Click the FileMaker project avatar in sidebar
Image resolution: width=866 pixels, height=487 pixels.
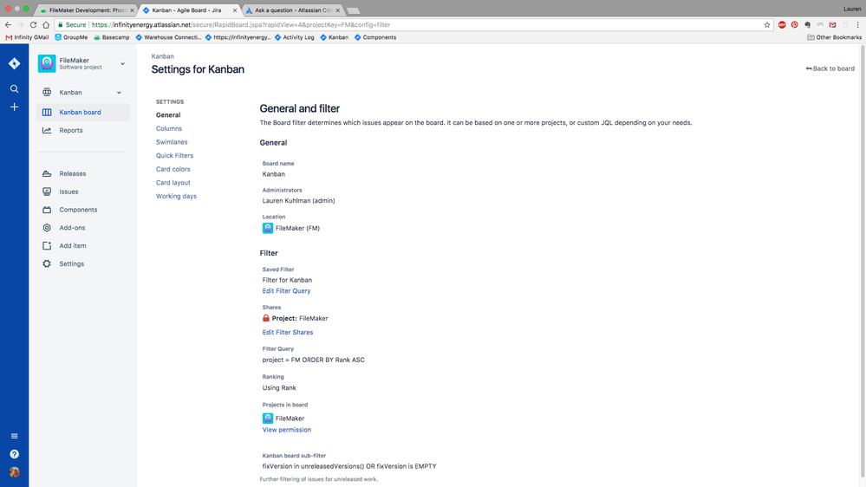[47, 63]
